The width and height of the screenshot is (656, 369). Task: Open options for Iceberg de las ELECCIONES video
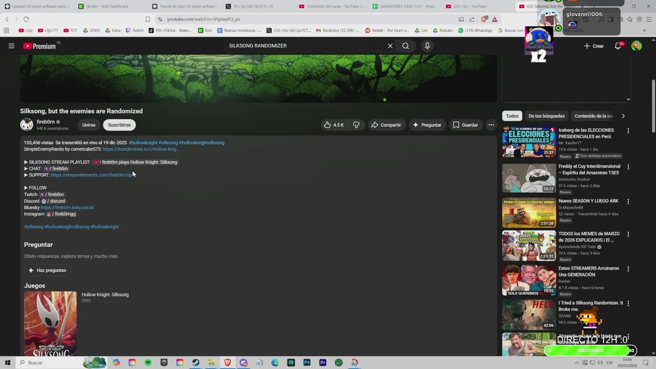(x=628, y=131)
